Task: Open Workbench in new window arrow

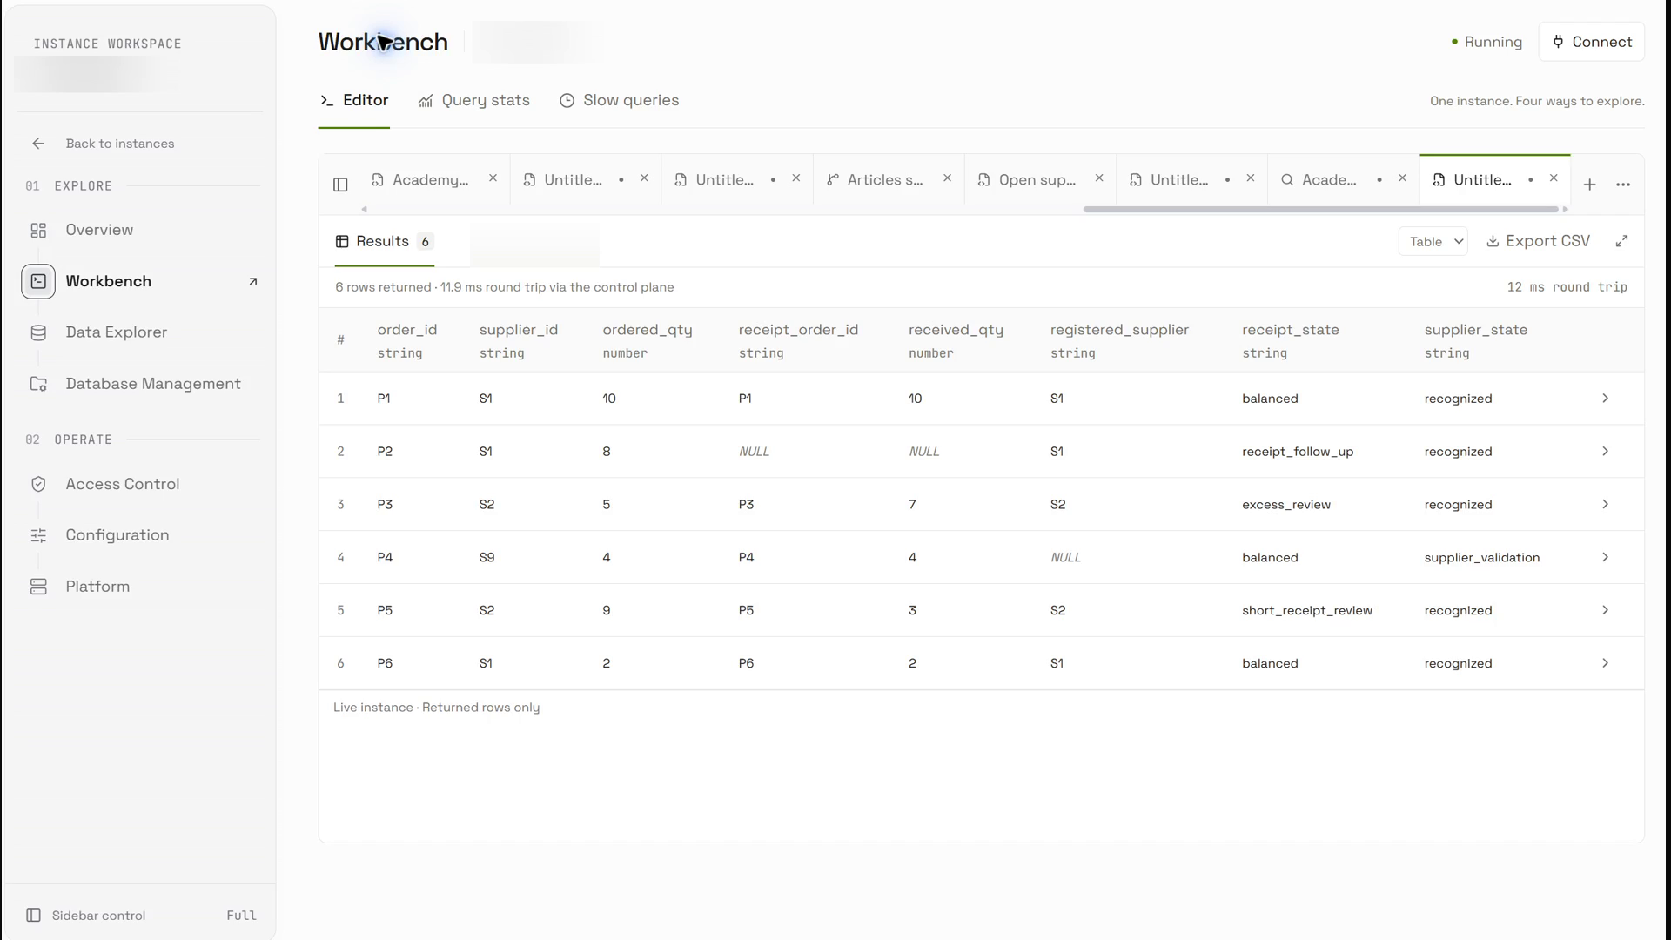Action: (253, 281)
